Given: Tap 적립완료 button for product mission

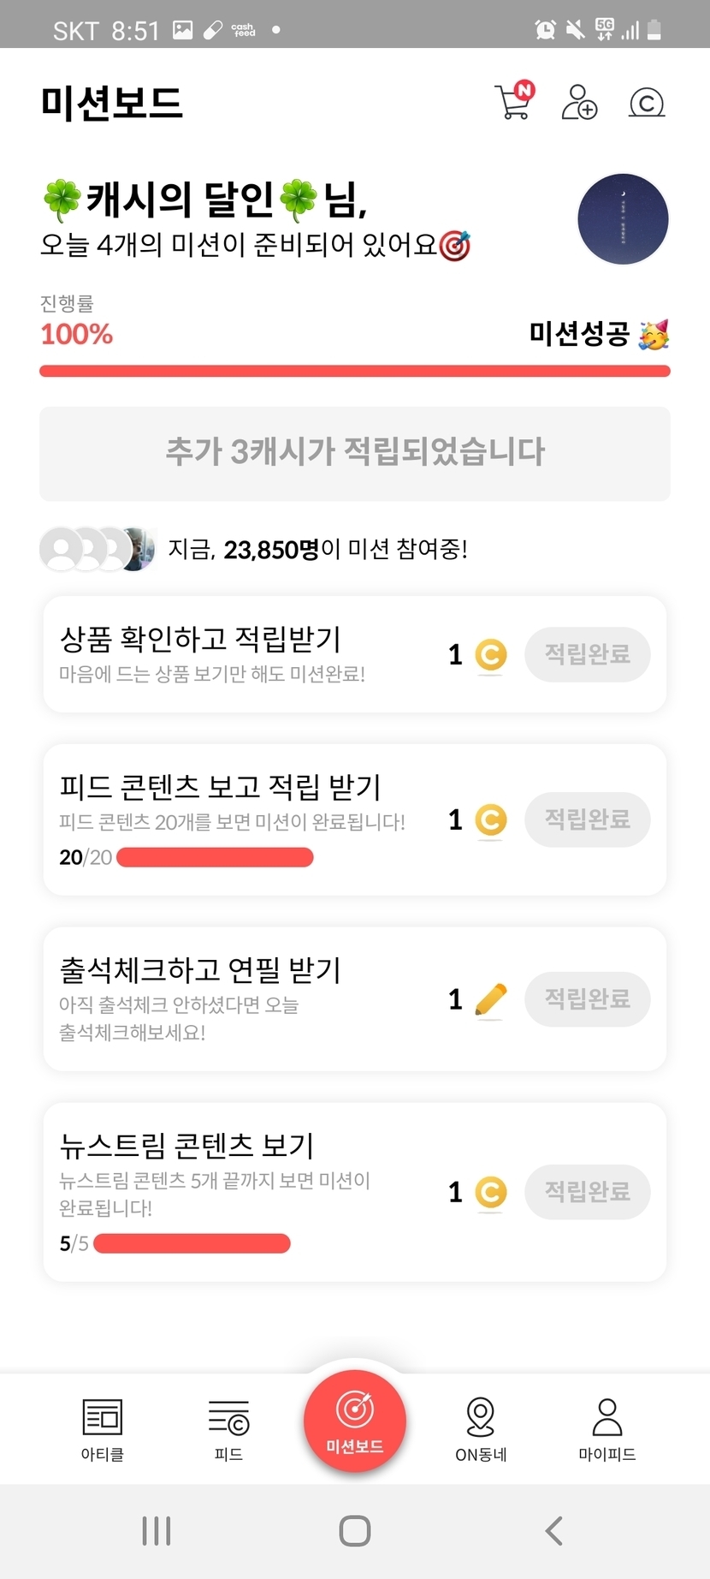Looking at the screenshot, I should pos(587,655).
